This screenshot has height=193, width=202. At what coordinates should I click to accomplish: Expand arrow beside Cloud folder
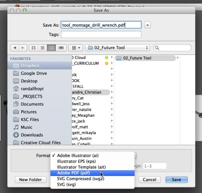coord(112,57)
